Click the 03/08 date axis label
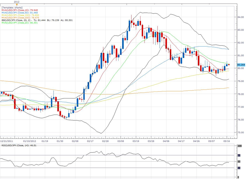The height and width of the screenshot is (179, 248). point(120,141)
